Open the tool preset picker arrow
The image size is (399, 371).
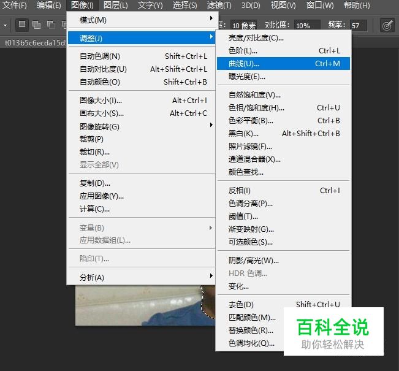[x=5, y=26]
